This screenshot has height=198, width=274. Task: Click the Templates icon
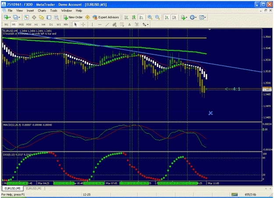click(202, 17)
